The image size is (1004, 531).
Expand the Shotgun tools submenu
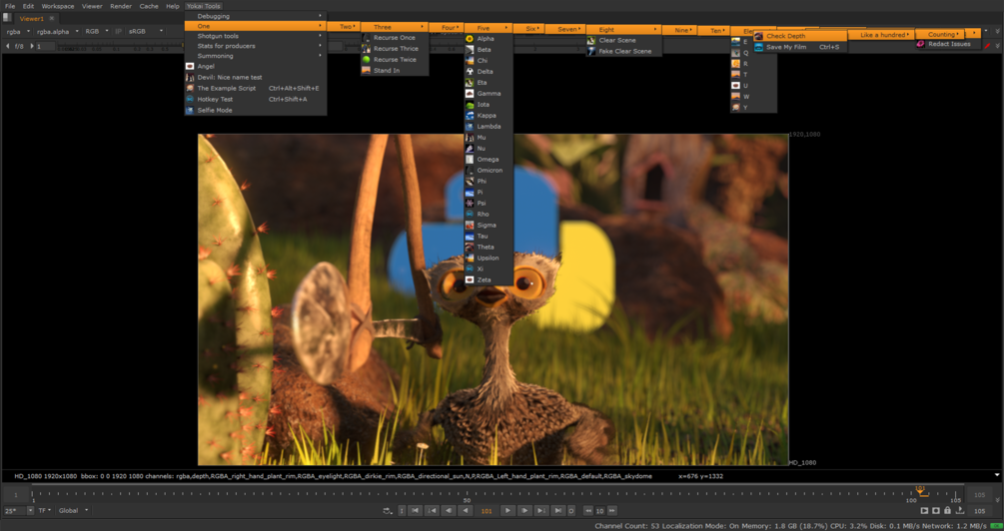point(256,36)
